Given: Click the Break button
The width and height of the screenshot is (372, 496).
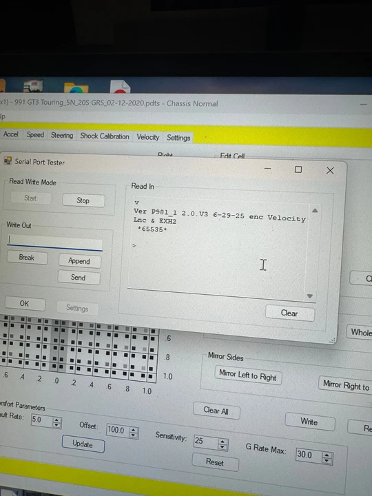Looking at the screenshot, I should (x=27, y=258).
